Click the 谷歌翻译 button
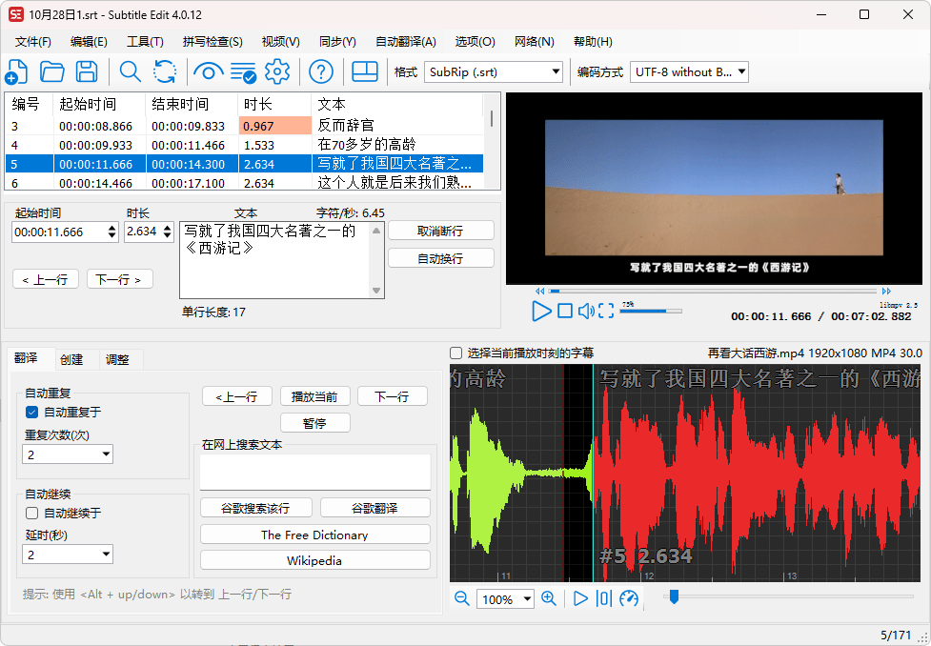The image size is (931, 646). (x=374, y=508)
